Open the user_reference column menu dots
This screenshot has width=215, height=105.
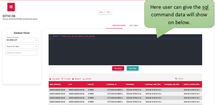point(66,84)
